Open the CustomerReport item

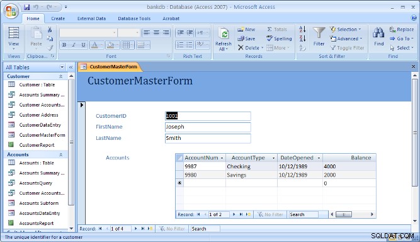point(37,145)
